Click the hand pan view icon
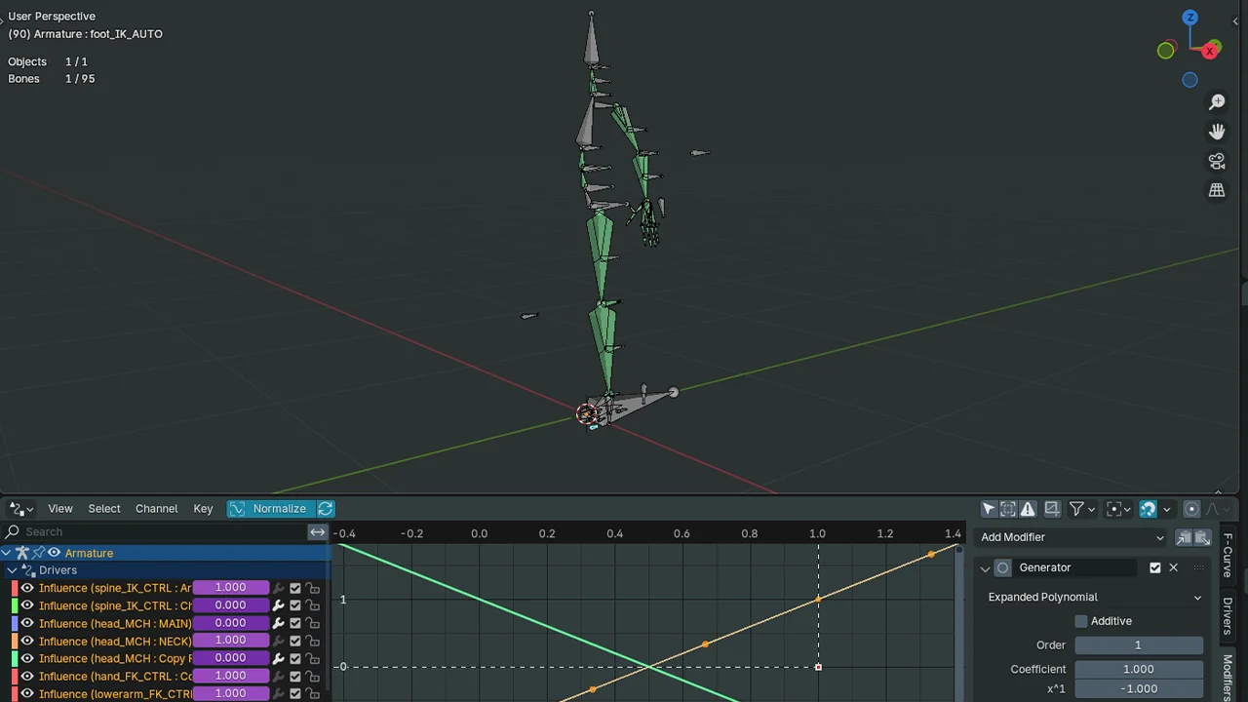The width and height of the screenshot is (1248, 702). point(1217,132)
